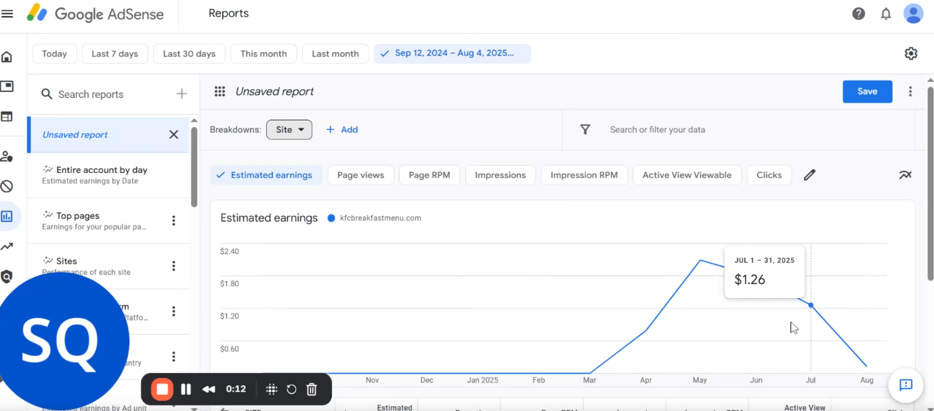The image size is (934, 411).
Task: Add a breakdown with + Add
Action: tap(341, 130)
